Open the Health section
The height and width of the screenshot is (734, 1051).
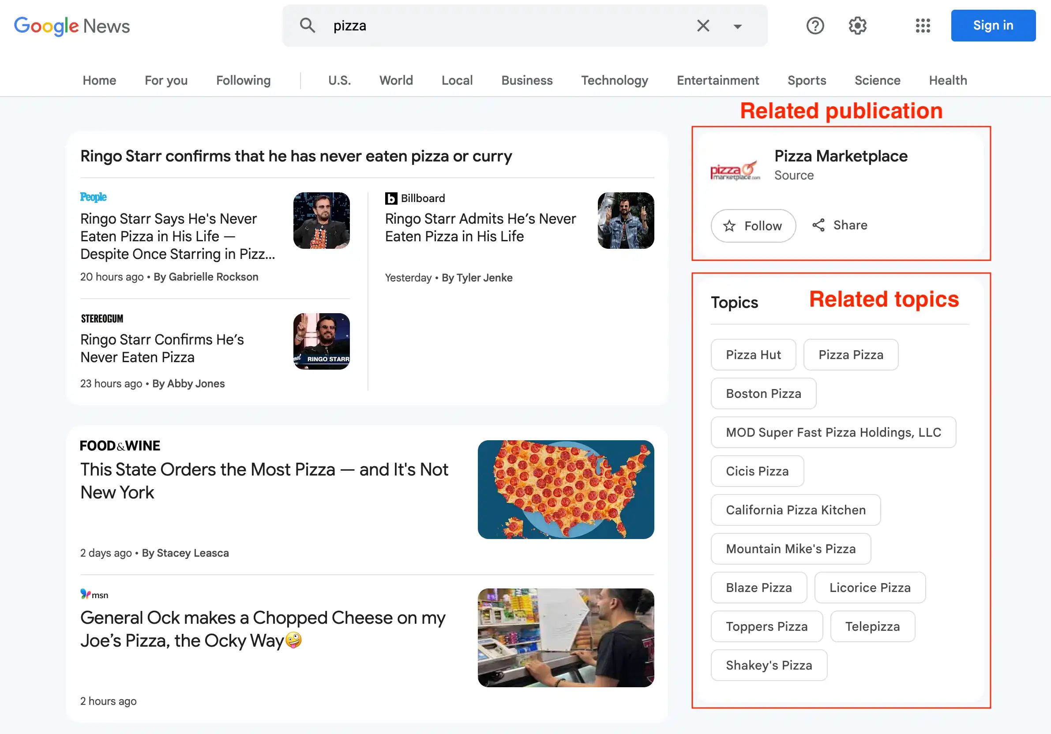[x=948, y=81]
